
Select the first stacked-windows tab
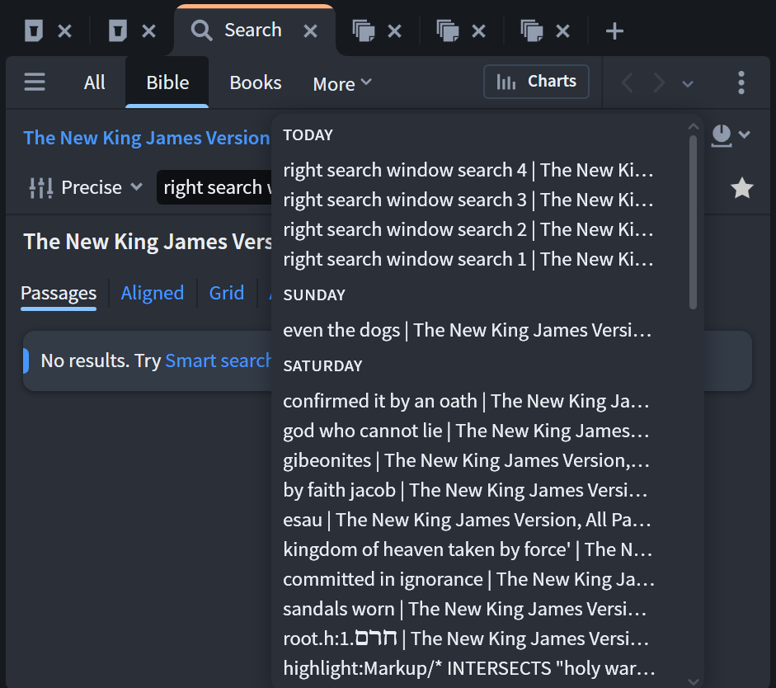point(363,31)
